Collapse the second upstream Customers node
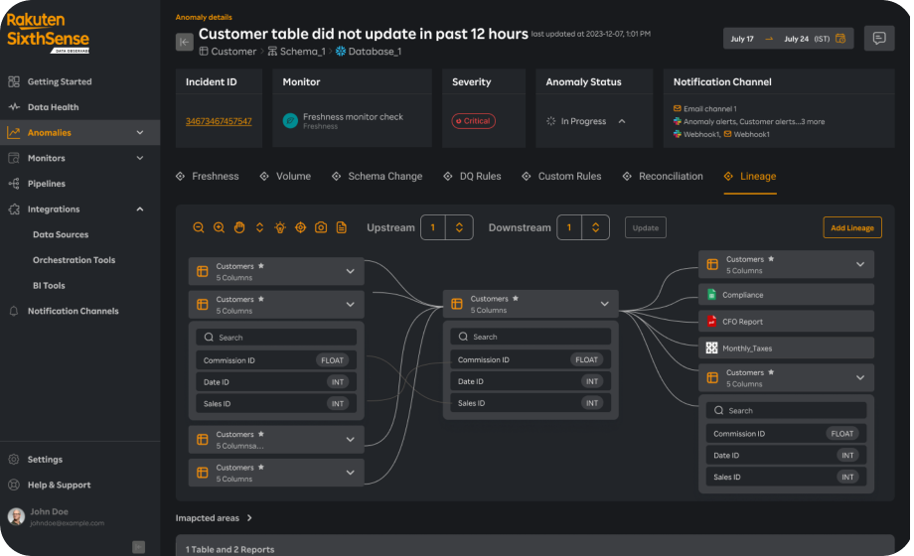 coord(351,305)
